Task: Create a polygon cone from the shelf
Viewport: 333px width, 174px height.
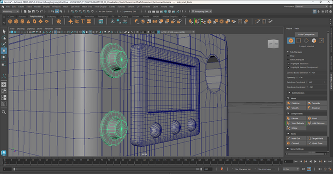Action: [x=28, y=21]
